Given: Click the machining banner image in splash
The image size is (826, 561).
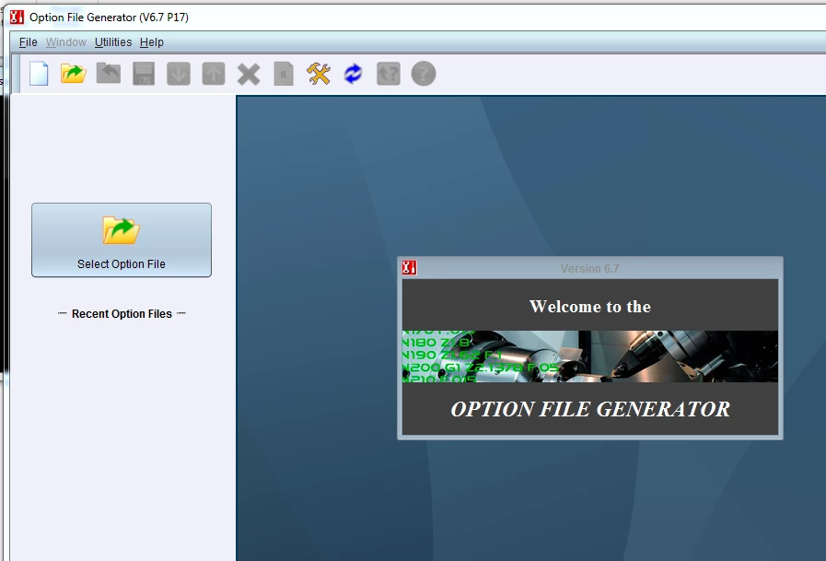Looking at the screenshot, I should 590,356.
